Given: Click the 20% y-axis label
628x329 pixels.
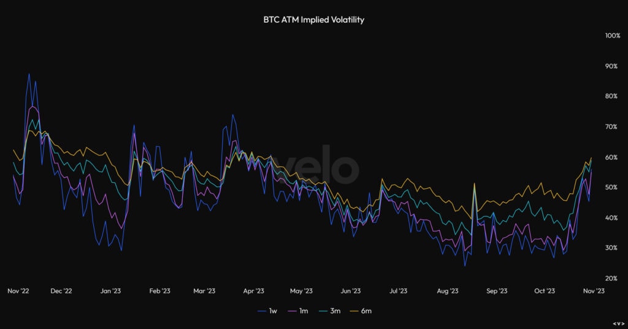Looking at the screenshot, I should coord(611,278).
